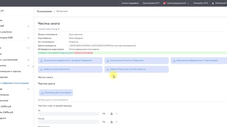Open Настройки СНТ in top bar
227x127 pixels.
200,3
